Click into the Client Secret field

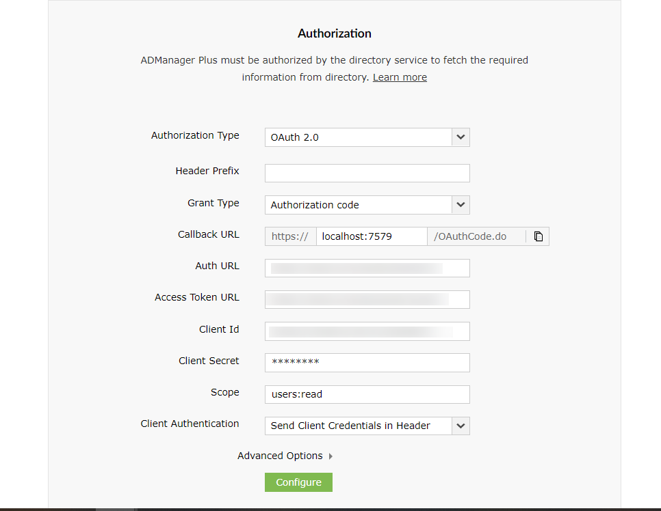coord(367,363)
